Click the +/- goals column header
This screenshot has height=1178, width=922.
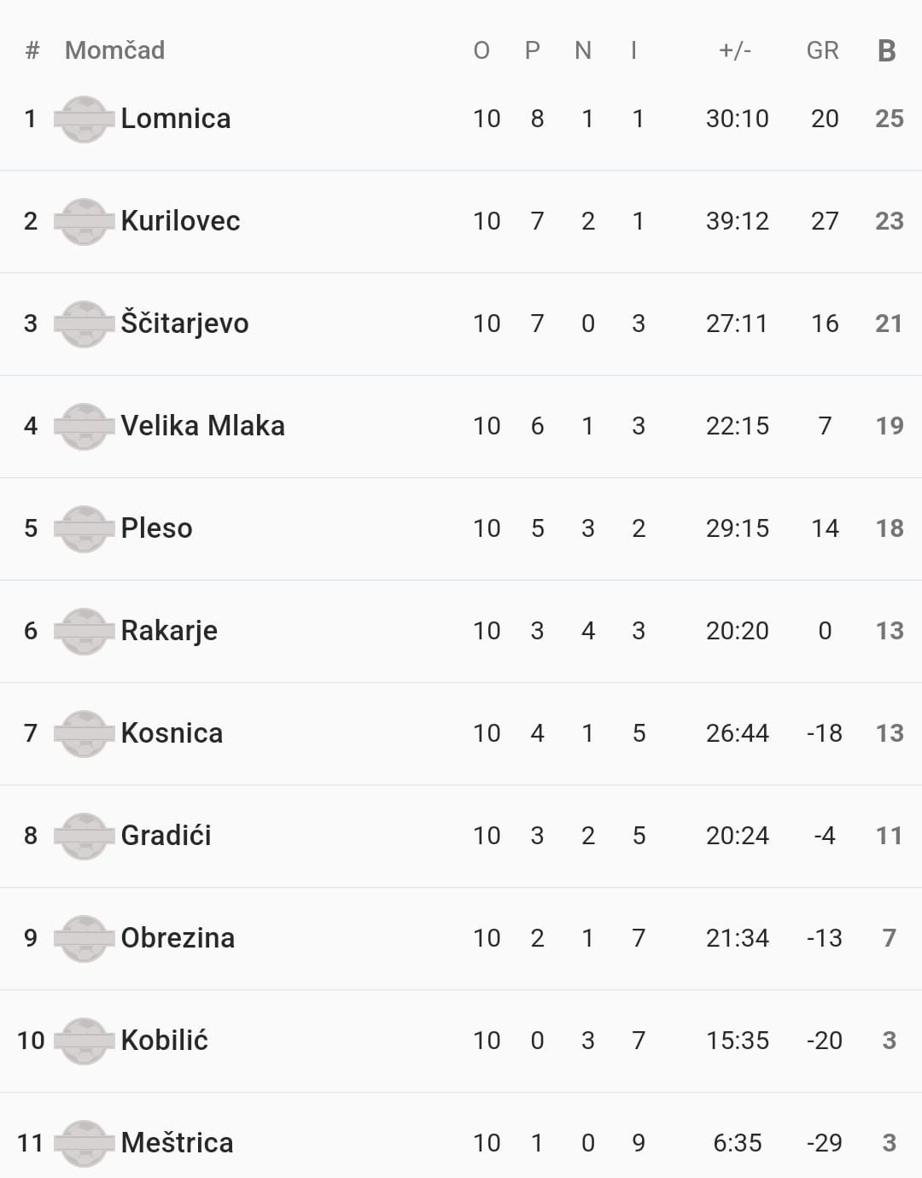(735, 51)
